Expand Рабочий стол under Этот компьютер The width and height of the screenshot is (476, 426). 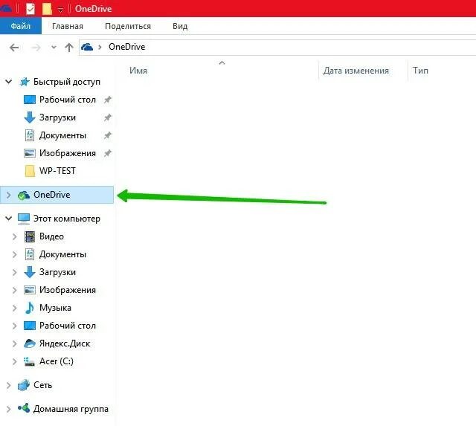15,326
